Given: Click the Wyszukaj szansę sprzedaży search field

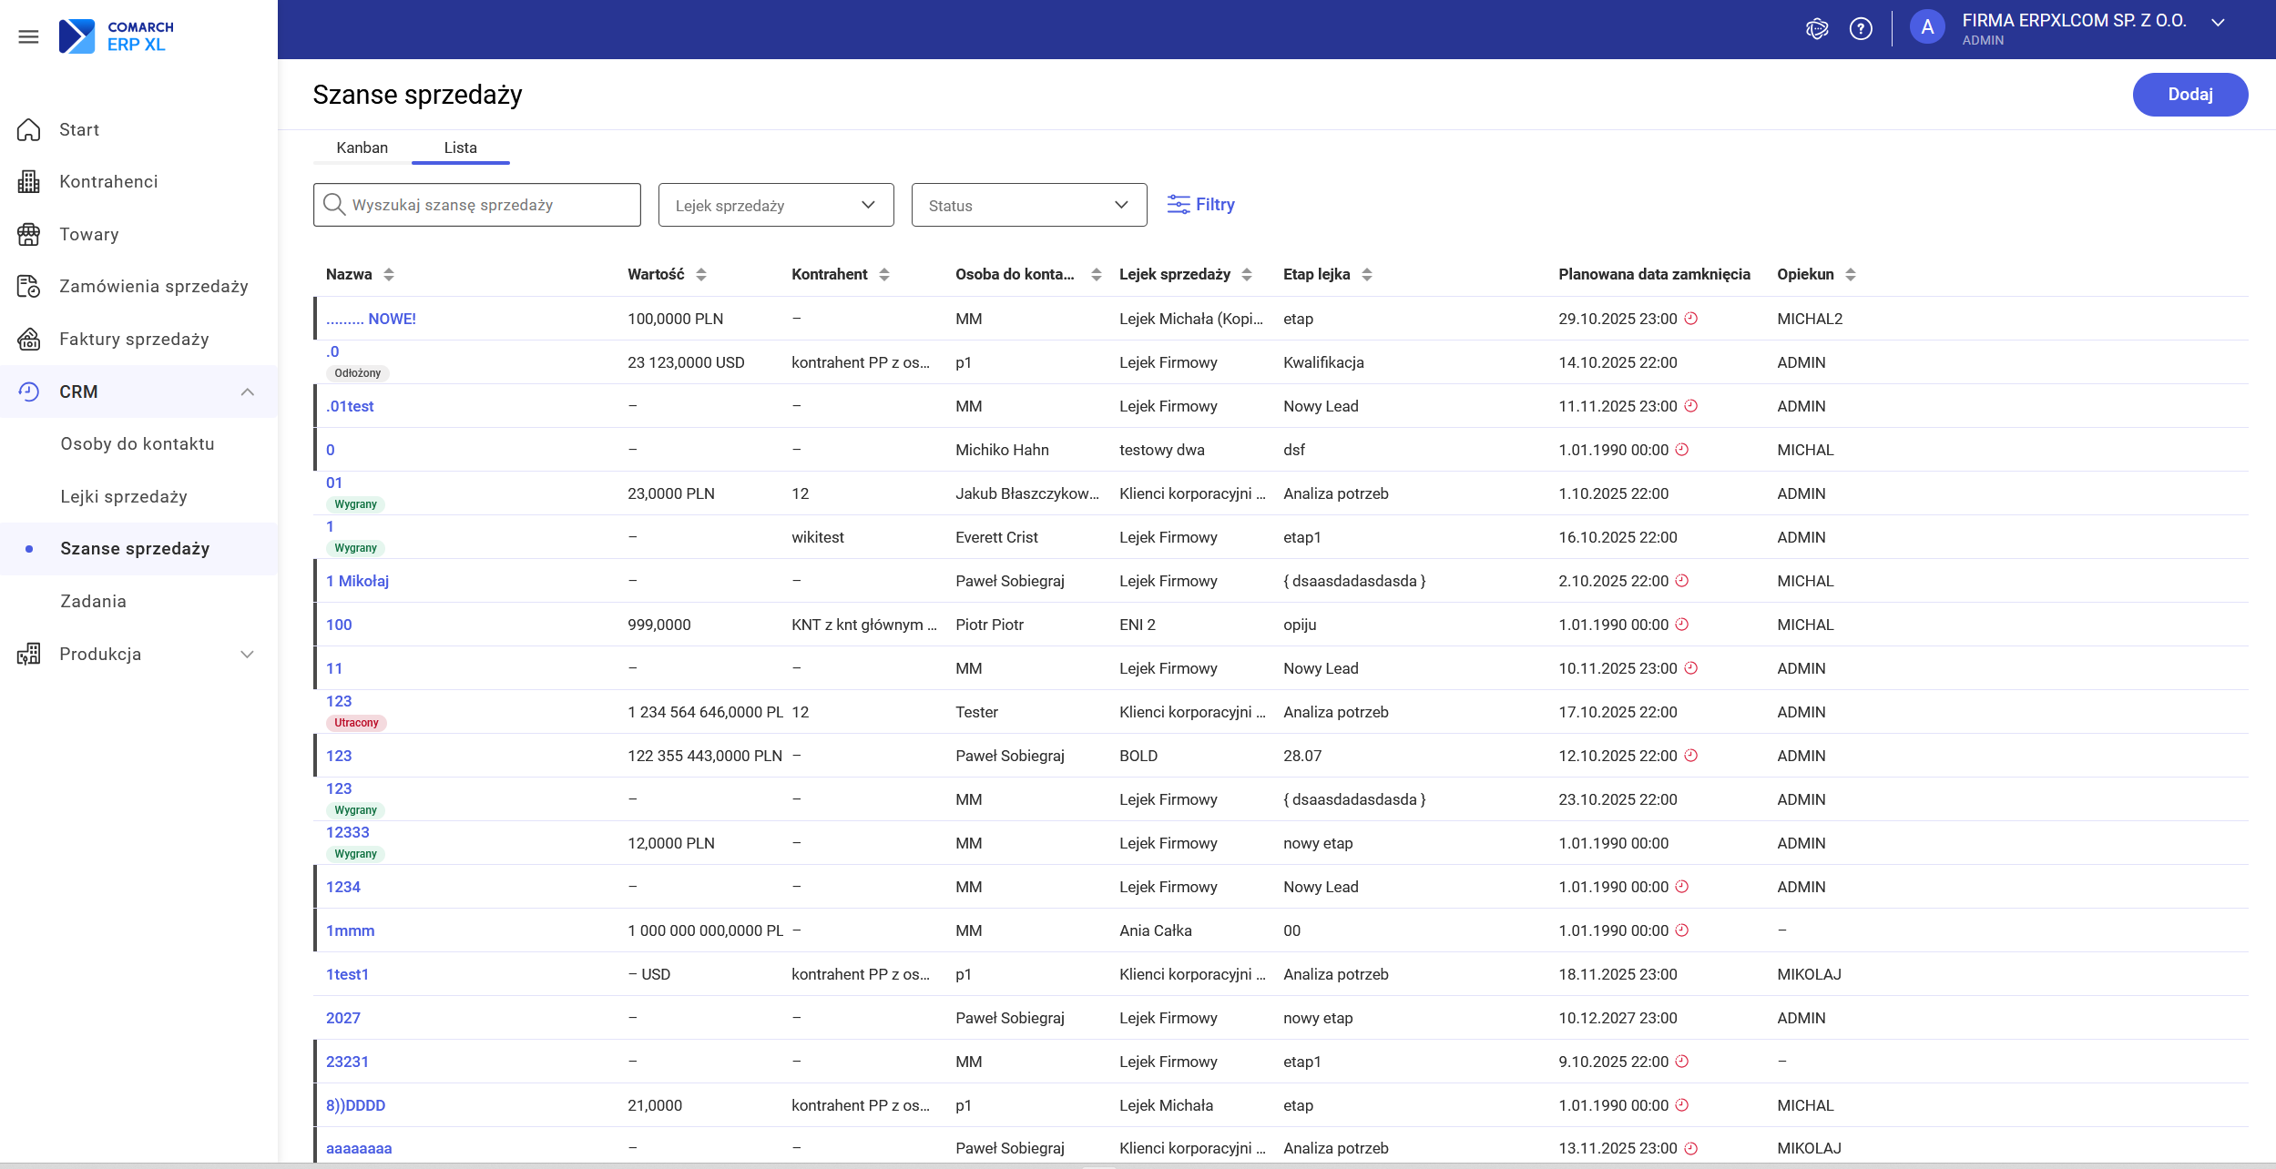Looking at the screenshot, I should (x=476, y=204).
